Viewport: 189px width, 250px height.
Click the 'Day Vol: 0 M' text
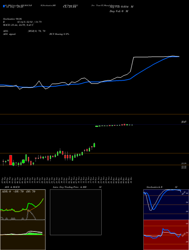click(119, 11)
